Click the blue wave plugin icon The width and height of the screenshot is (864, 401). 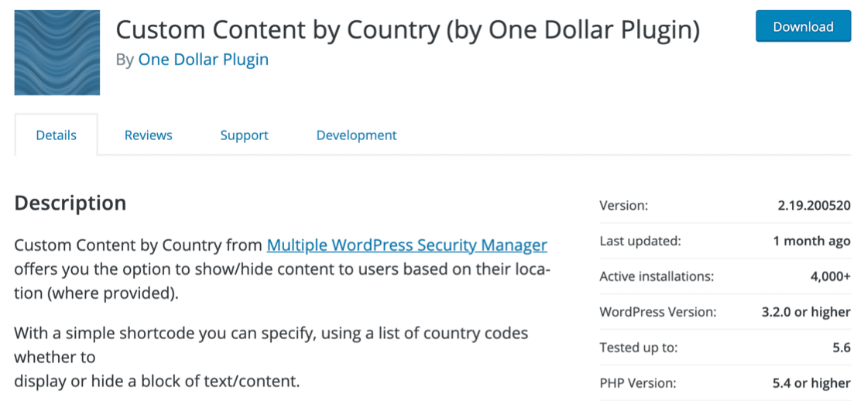pyautogui.click(x=57, y=53)
